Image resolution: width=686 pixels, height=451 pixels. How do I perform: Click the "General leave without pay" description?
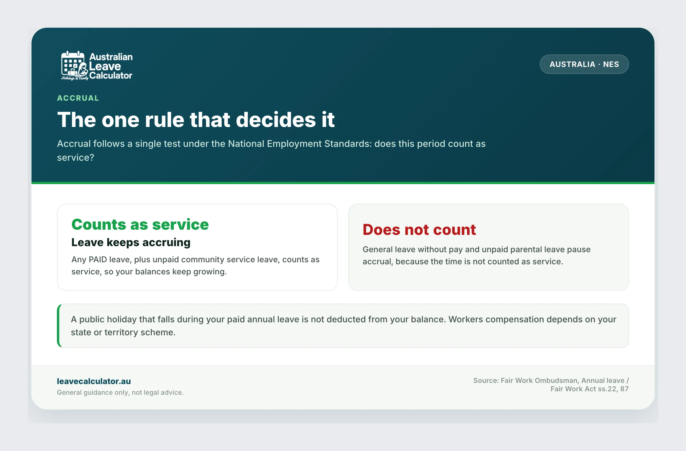477,255
